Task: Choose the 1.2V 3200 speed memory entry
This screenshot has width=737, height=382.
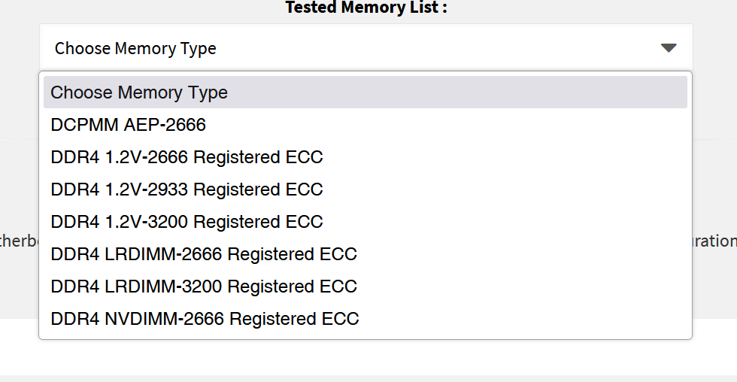Action: 187,222
